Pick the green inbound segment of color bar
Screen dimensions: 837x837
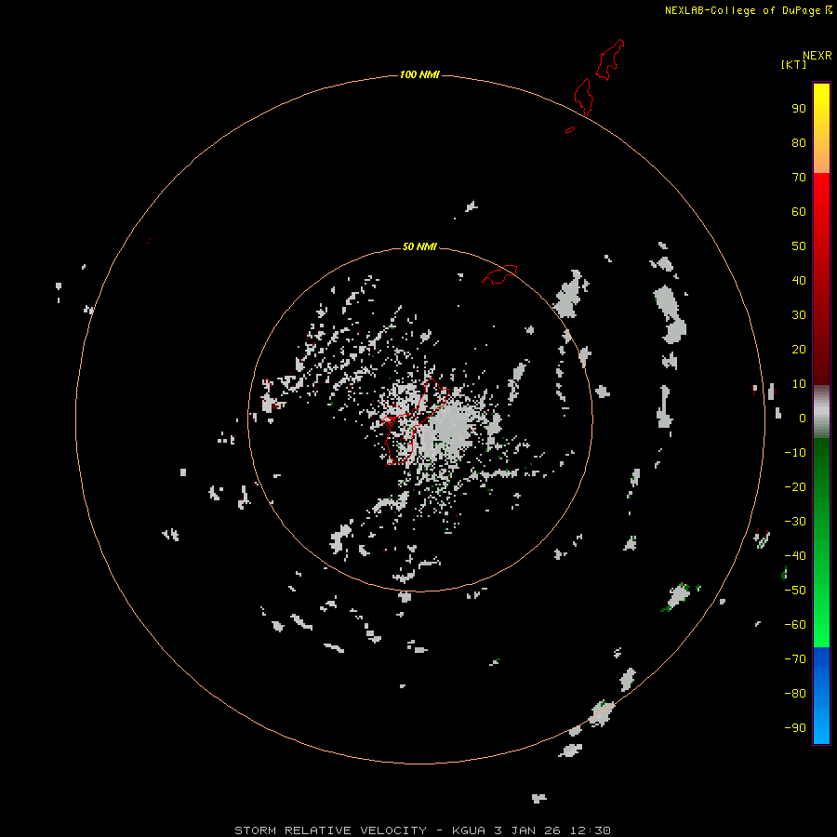point(821,543)
